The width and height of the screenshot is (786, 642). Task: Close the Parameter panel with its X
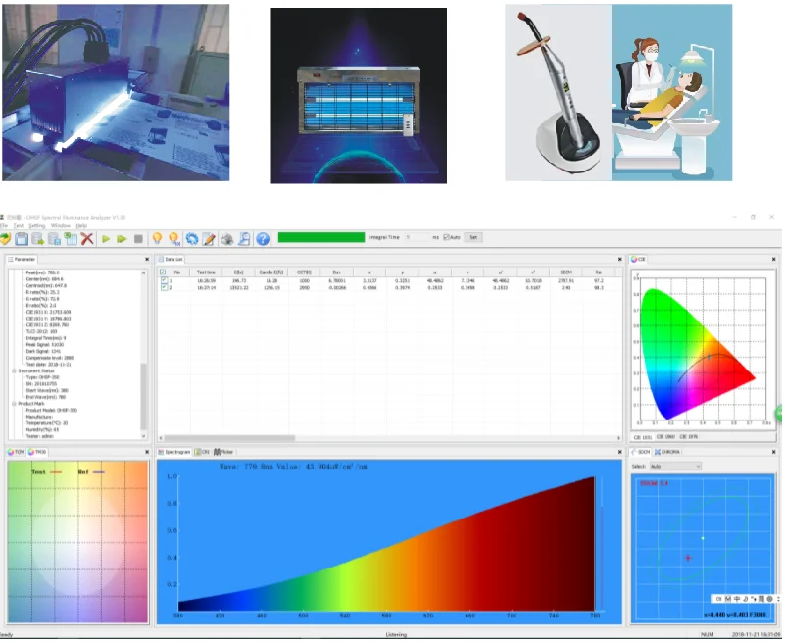click(147, 259)
